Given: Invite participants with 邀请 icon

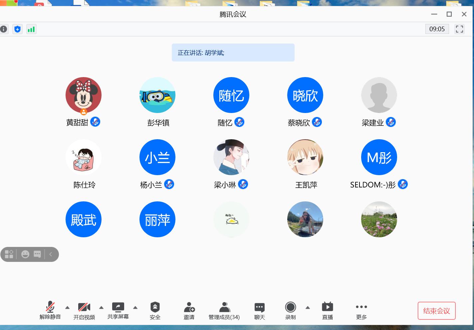Looking at the screenshot, I should tap(189, 310).
